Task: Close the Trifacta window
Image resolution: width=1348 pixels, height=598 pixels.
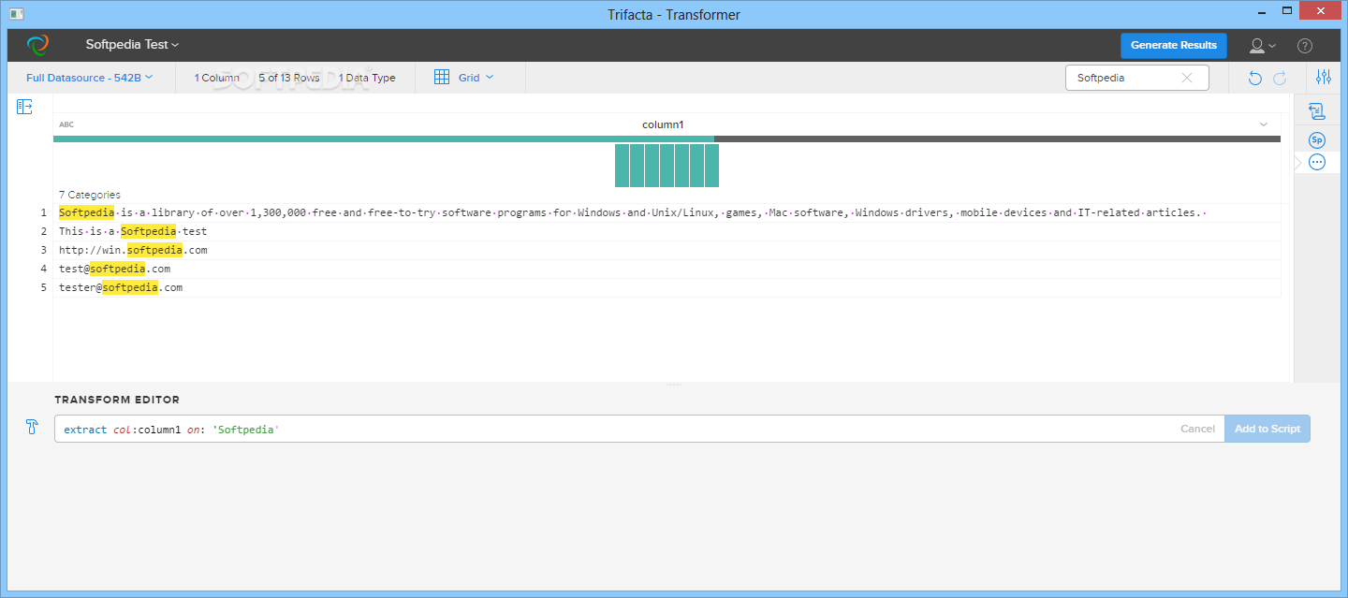Action: [x=1318, y=9]
